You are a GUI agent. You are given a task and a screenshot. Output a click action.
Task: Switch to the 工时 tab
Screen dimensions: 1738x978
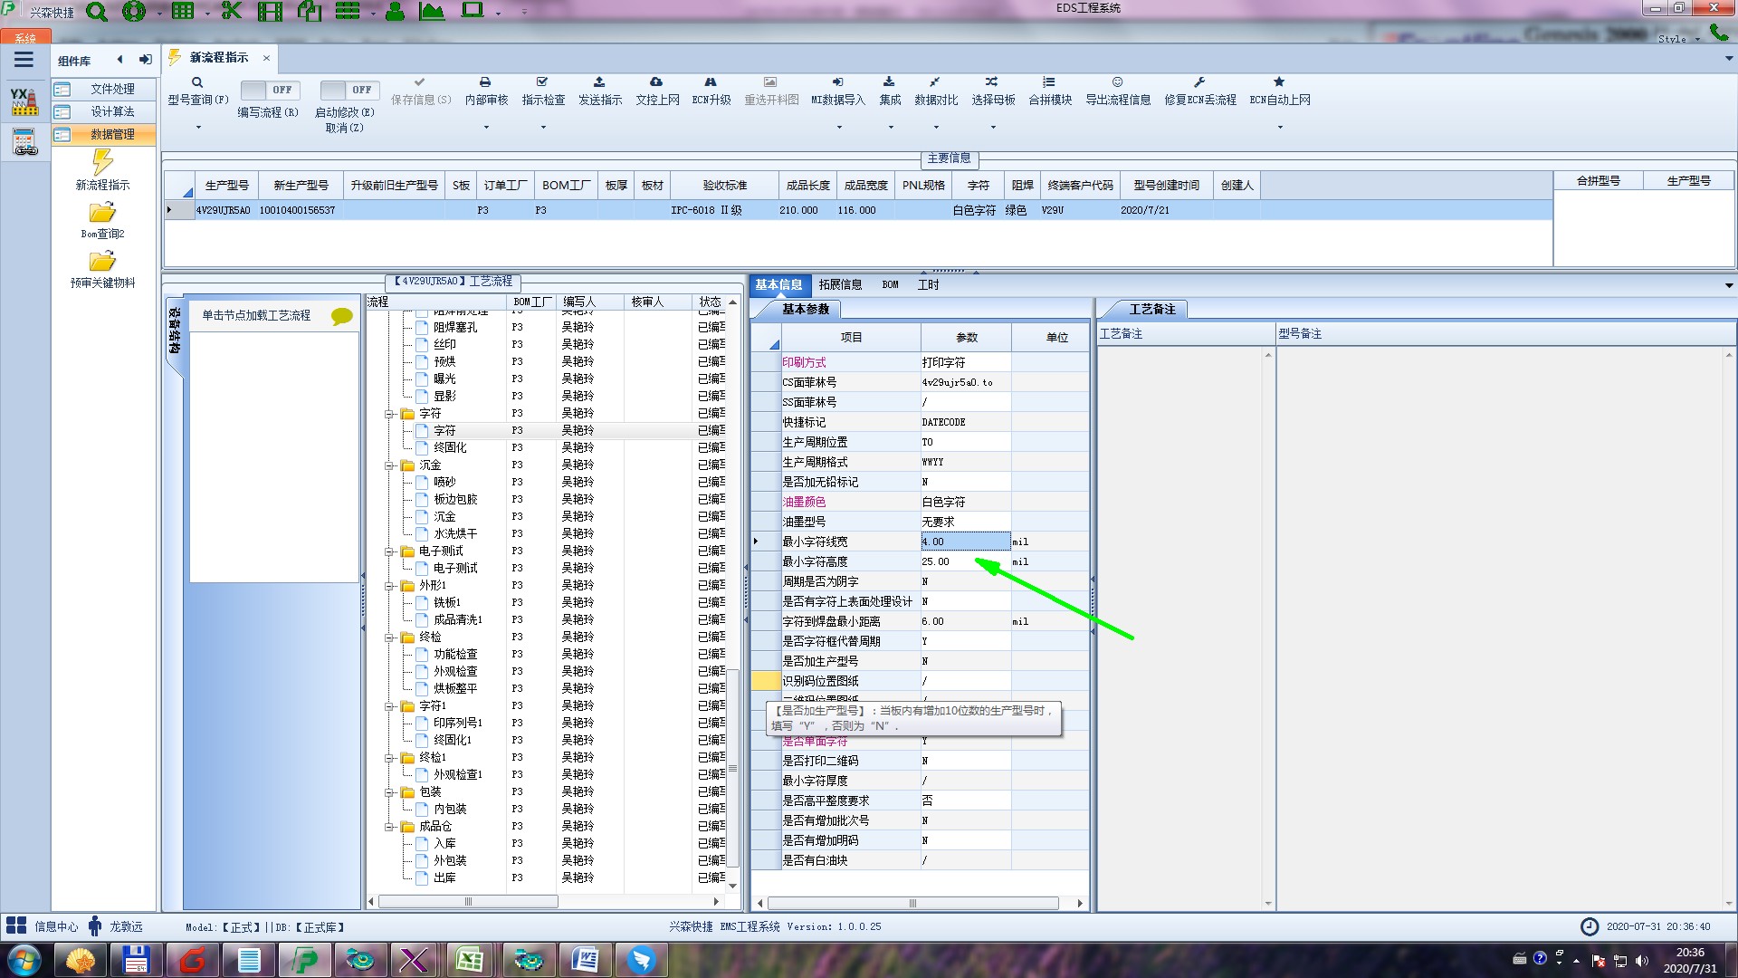pyautogui.click(x=928, y=284)
